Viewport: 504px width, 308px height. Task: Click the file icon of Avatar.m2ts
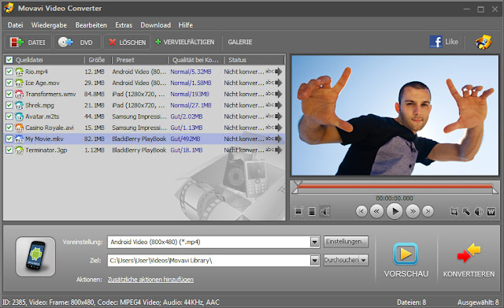pyautogui.click(x=19, y=117)
